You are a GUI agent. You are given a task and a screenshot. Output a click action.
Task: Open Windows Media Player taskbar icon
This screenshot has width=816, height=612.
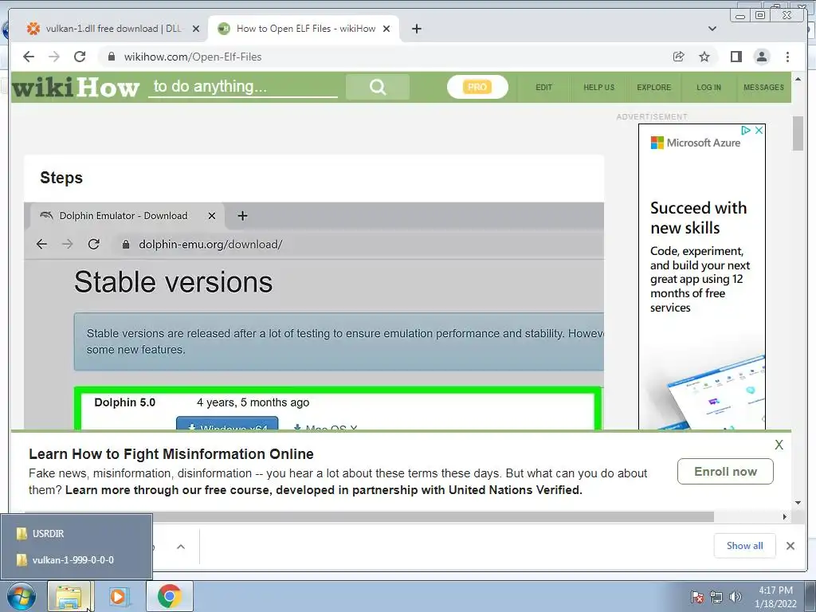(120, 596)
